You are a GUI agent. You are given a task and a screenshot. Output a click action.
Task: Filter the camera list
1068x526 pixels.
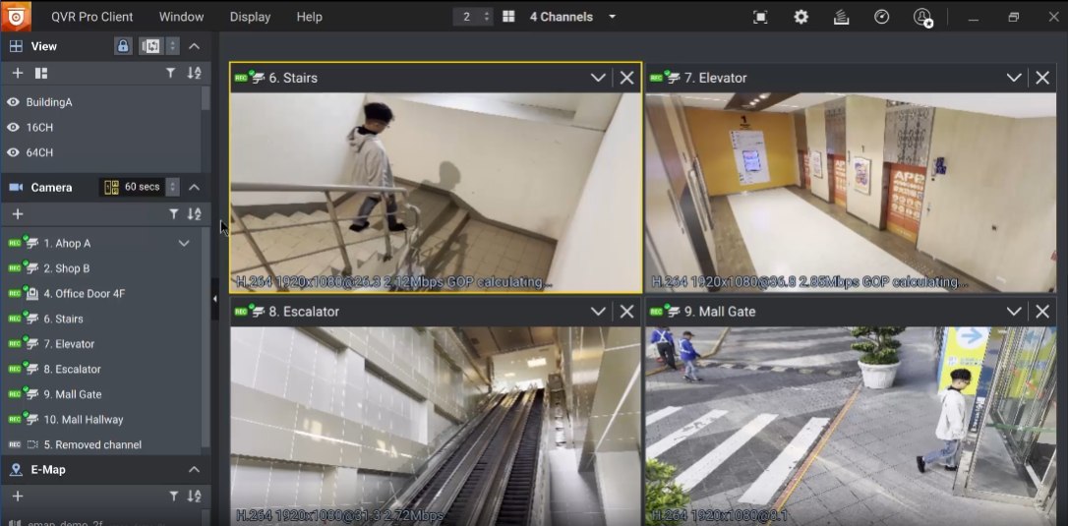[x=173, y=213]
